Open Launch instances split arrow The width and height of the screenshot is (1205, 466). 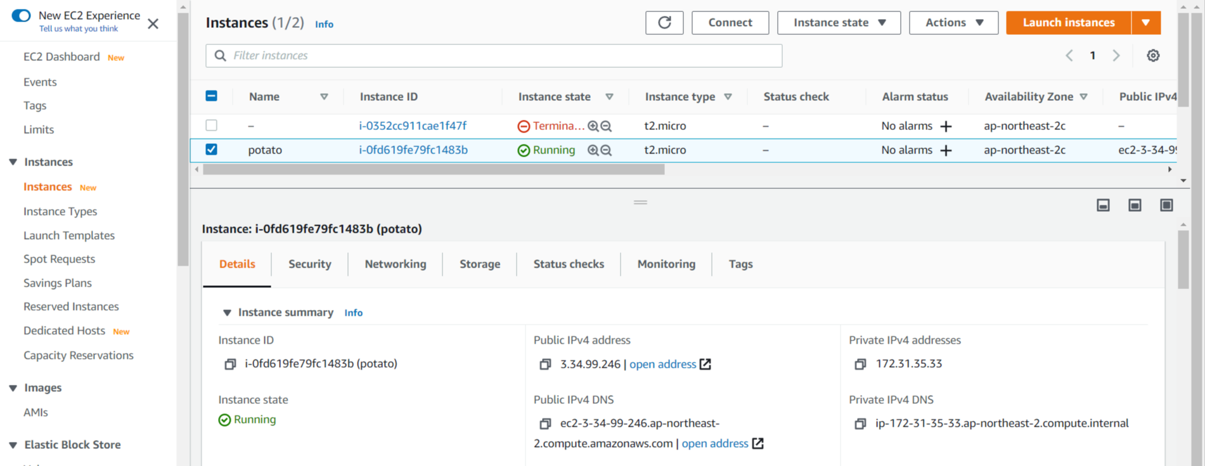1146,23
